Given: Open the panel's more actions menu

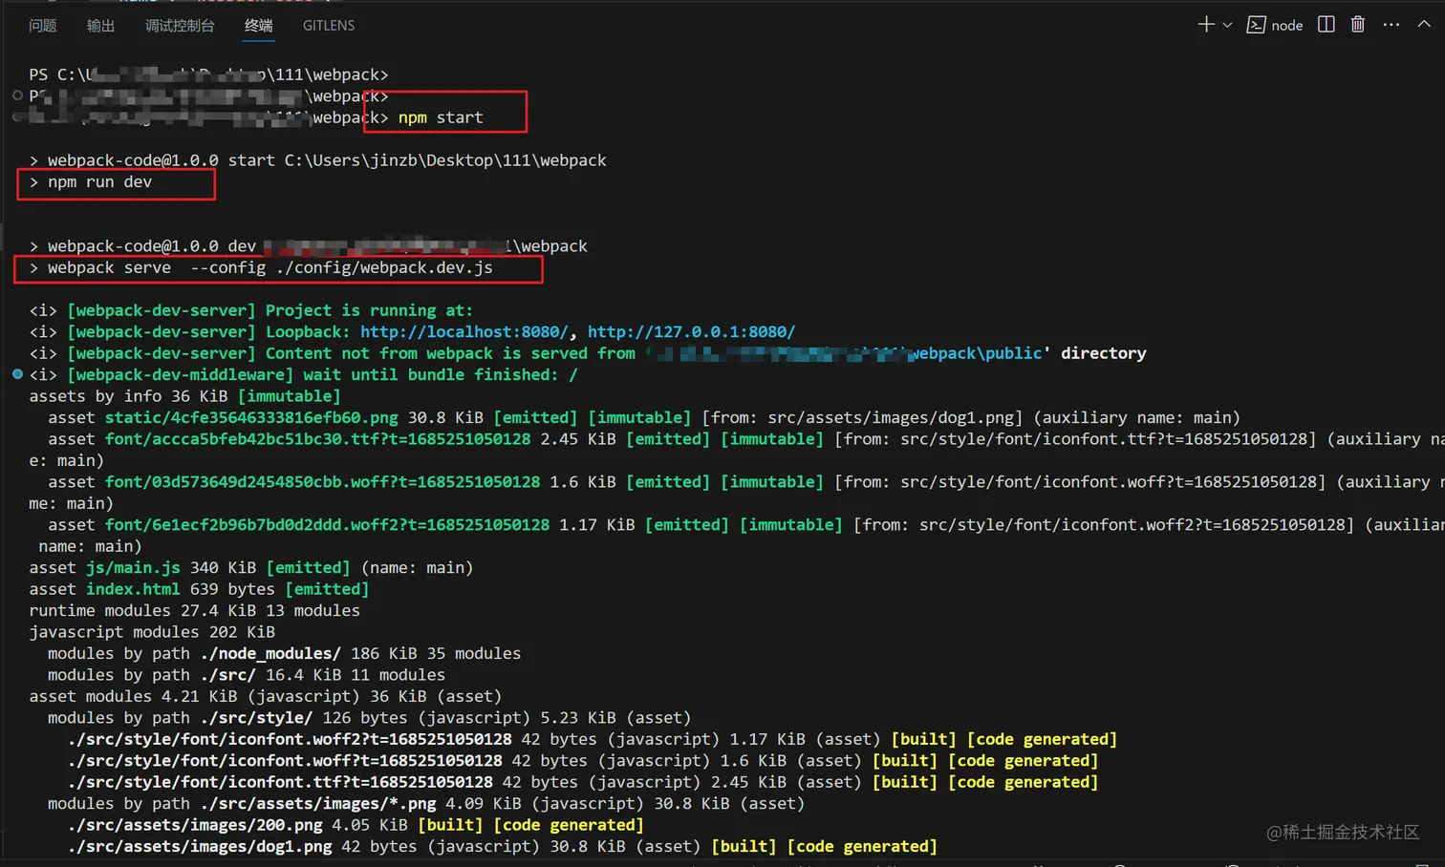Looking at the screenshot, I should click(1391, 25).
